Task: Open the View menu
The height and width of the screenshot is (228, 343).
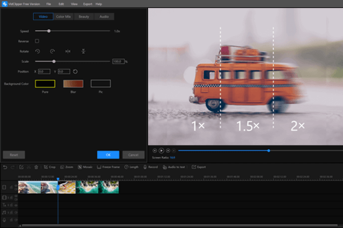Action: pyautogui.click(x=74, y=4)
